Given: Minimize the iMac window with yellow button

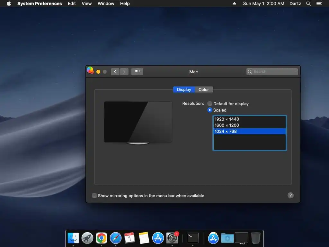Looking at the screenshot, I should tap(98, 72).
